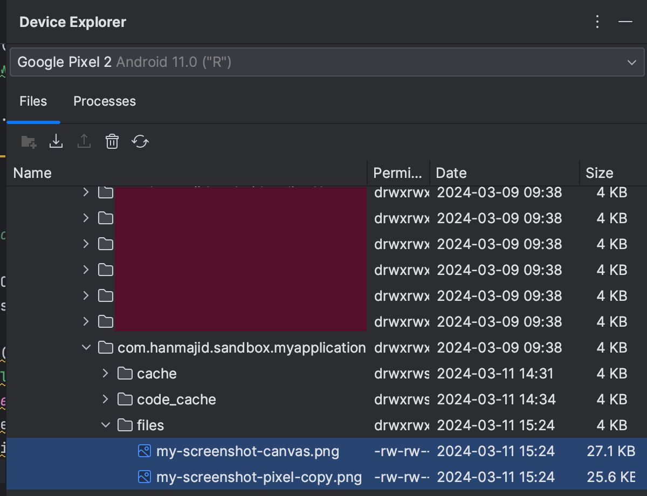The image size is (647, 496).
Task: Click date 2024-03-11 14:31
Action: 495,373
